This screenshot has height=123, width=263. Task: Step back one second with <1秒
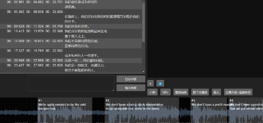[x=152, y=92]
